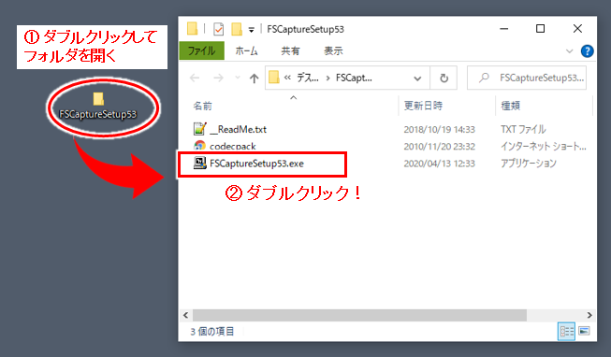611x357 pixels.
Task: Open the 表示 ribbon tab
Action: tap(333, 51)
